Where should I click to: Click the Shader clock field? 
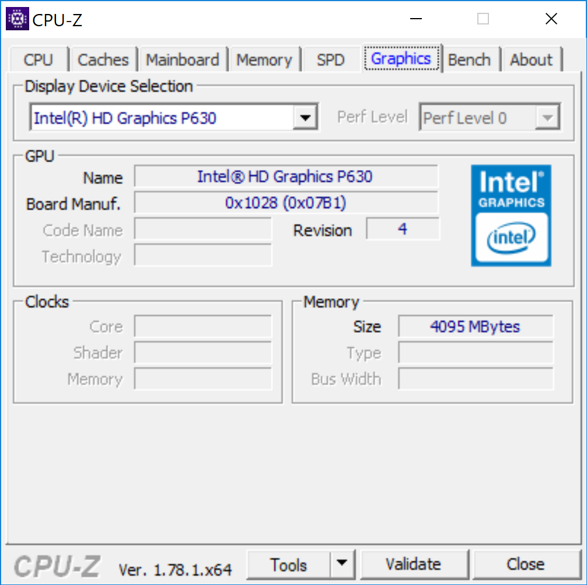[203, 353]
